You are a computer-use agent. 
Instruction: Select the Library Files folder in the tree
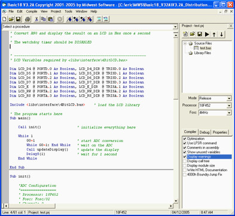203,53
